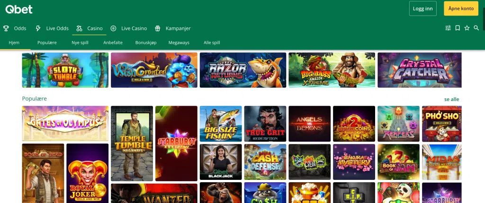Image resolution: width=485 pixels, height=203 pixels.
Task: Open Live Odds section
Action: [57, 28]
